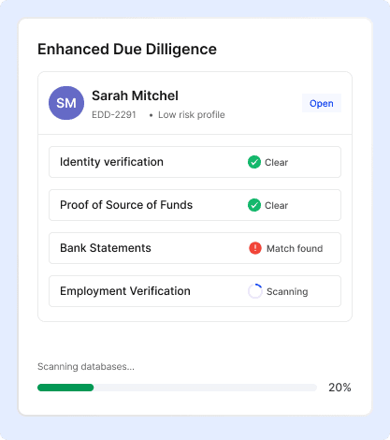Click the Scanning status label
390x440 pixels.
pyautogui.click(x=287, y=292)
